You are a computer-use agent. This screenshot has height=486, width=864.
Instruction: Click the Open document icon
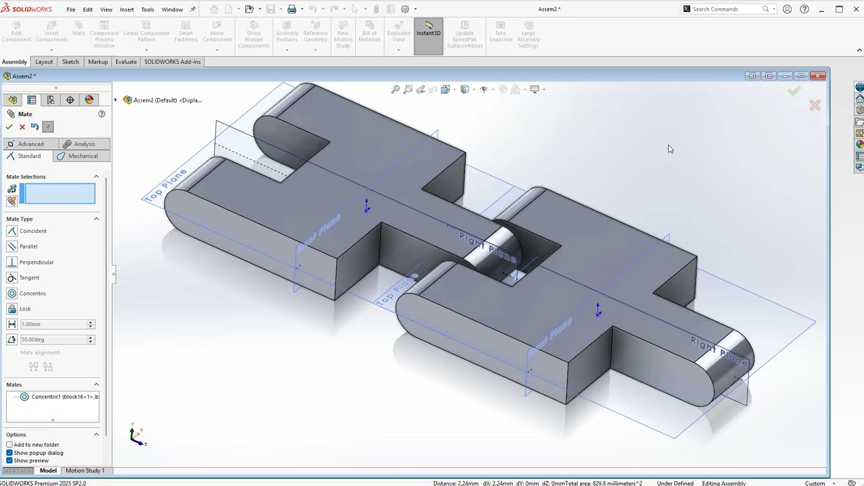click(249, 9)
